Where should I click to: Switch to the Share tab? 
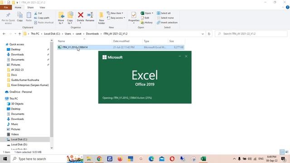tap(30, 7)
